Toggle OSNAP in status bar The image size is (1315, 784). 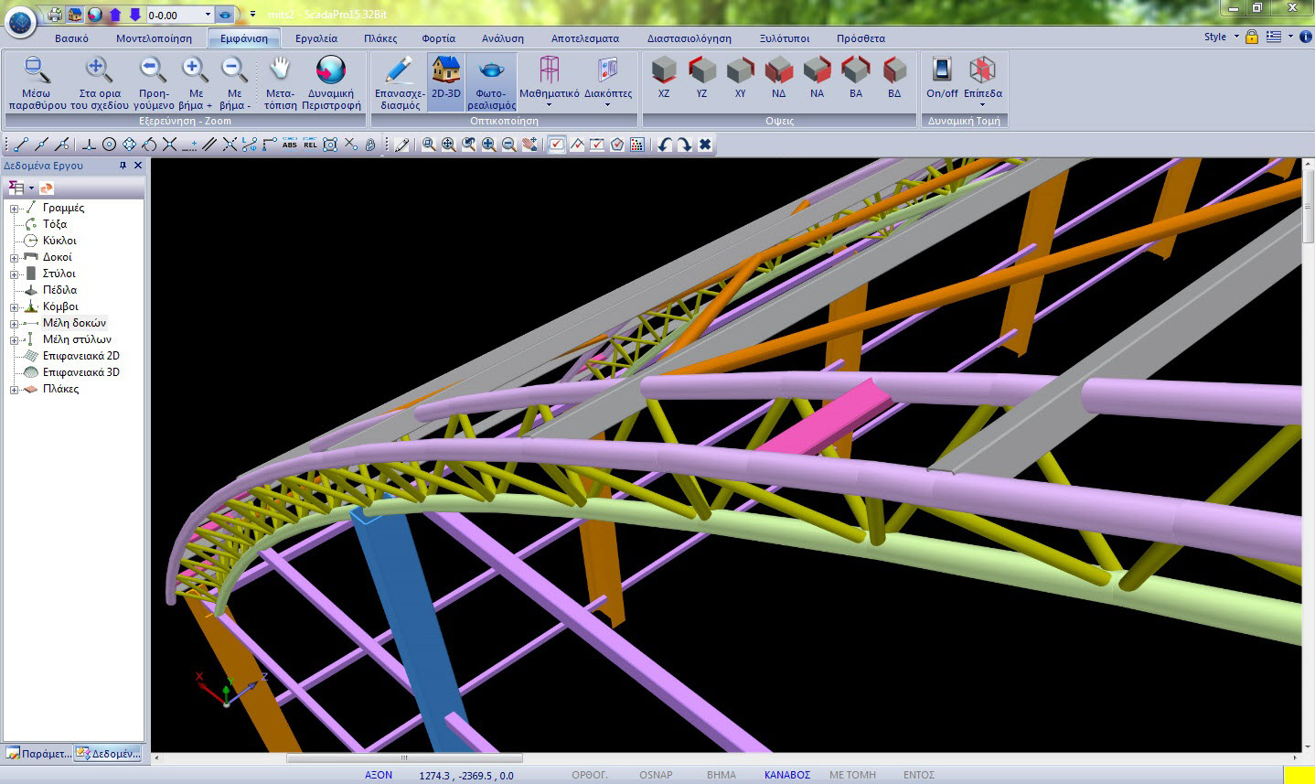(656, 775)
